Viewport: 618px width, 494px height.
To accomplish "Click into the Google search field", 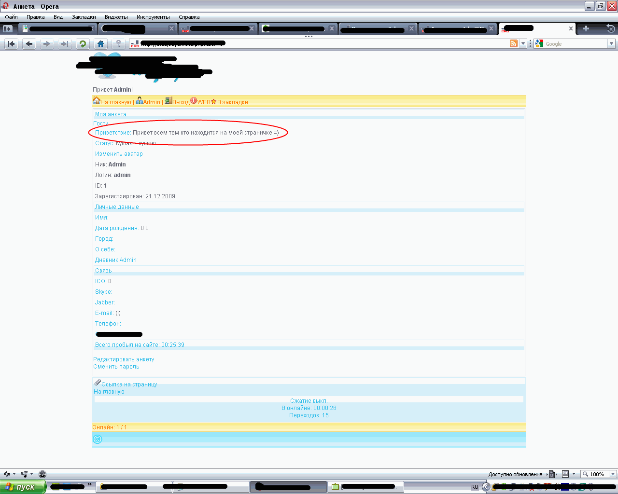I will click(x=576, y=44).
